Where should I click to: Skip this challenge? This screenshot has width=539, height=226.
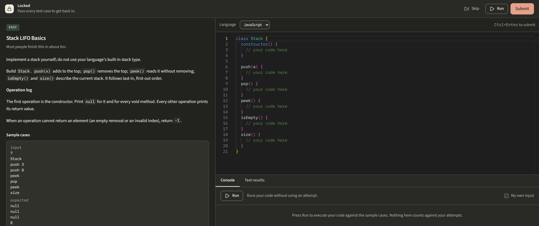click(x=472, y=9)
